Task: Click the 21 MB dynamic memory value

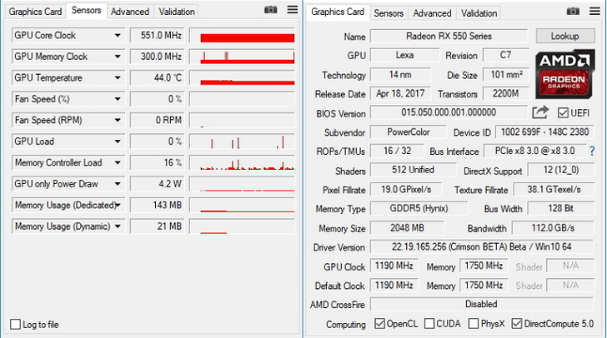Action: [157, 226]
